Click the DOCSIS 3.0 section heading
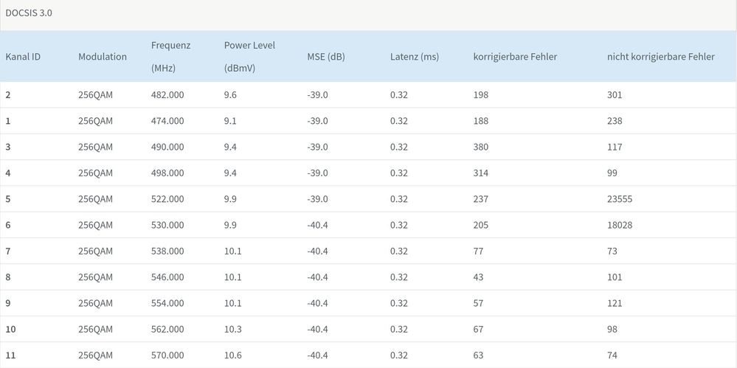 pos(29,13)
